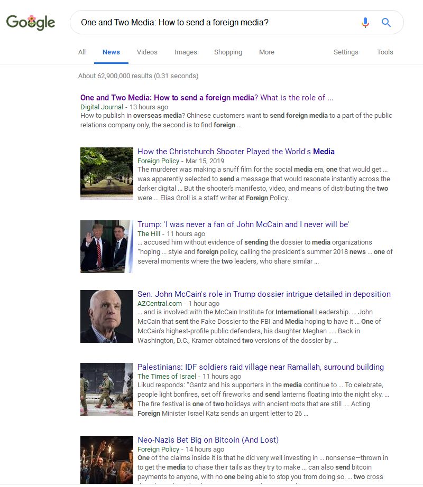Open the Tools options
This screenshot has height=487, width=423.
coord(385,52)
